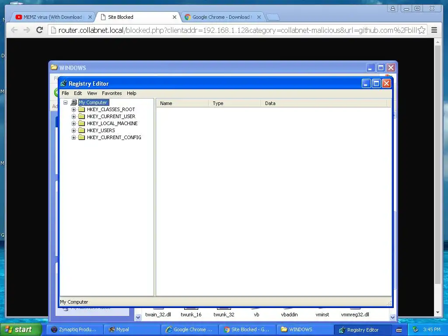Viewport: 448px width, 336px height.
Task: Click Chrome forward arrow
Action: (x=27, y=30)
